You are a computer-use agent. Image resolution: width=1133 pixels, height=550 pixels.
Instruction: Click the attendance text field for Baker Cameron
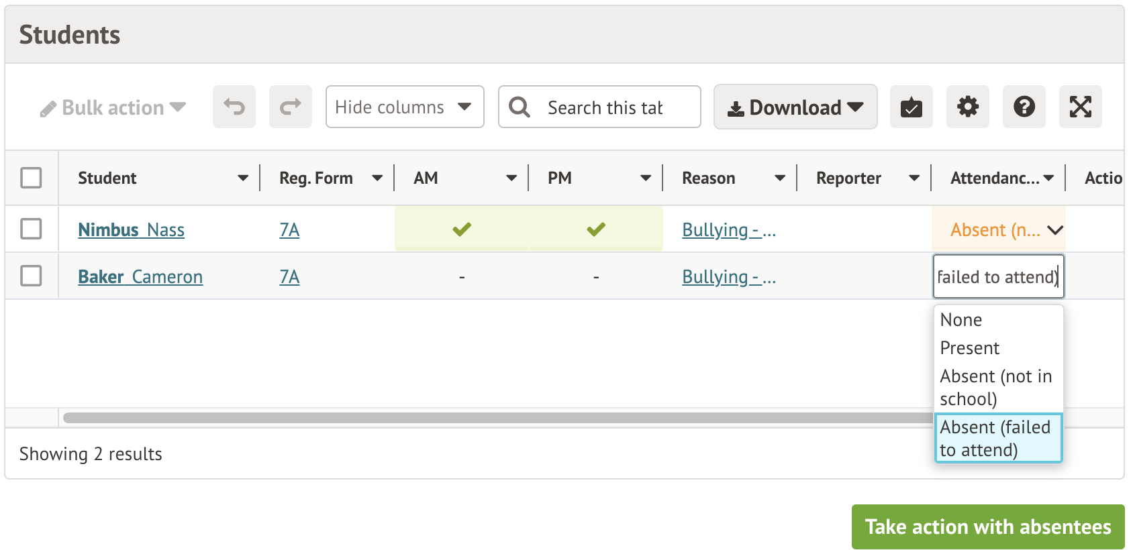[997, 277]
